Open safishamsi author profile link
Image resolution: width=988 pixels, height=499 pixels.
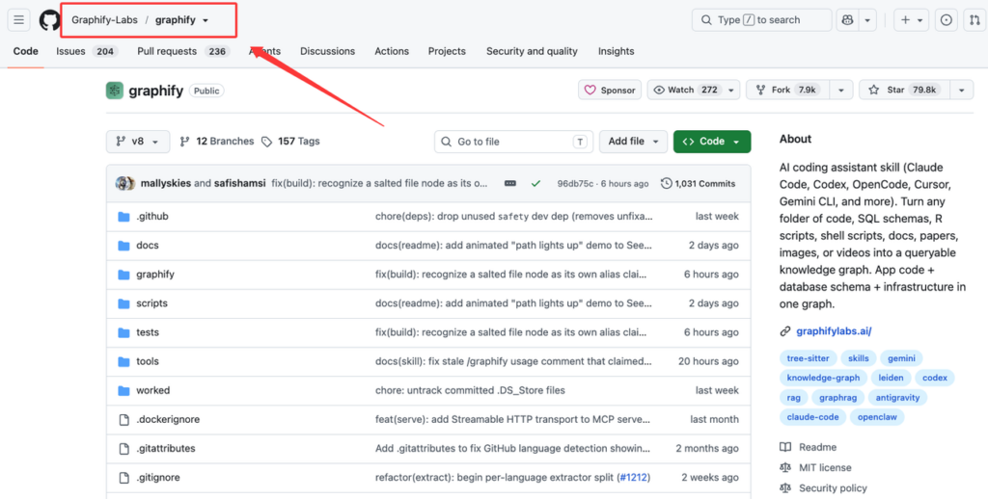(239, 184)
